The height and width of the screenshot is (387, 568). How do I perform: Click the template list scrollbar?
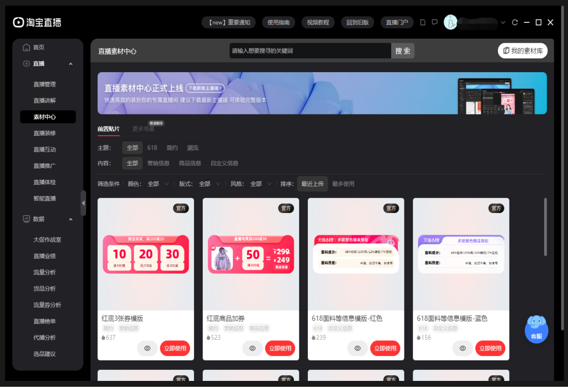coord(545,227)
